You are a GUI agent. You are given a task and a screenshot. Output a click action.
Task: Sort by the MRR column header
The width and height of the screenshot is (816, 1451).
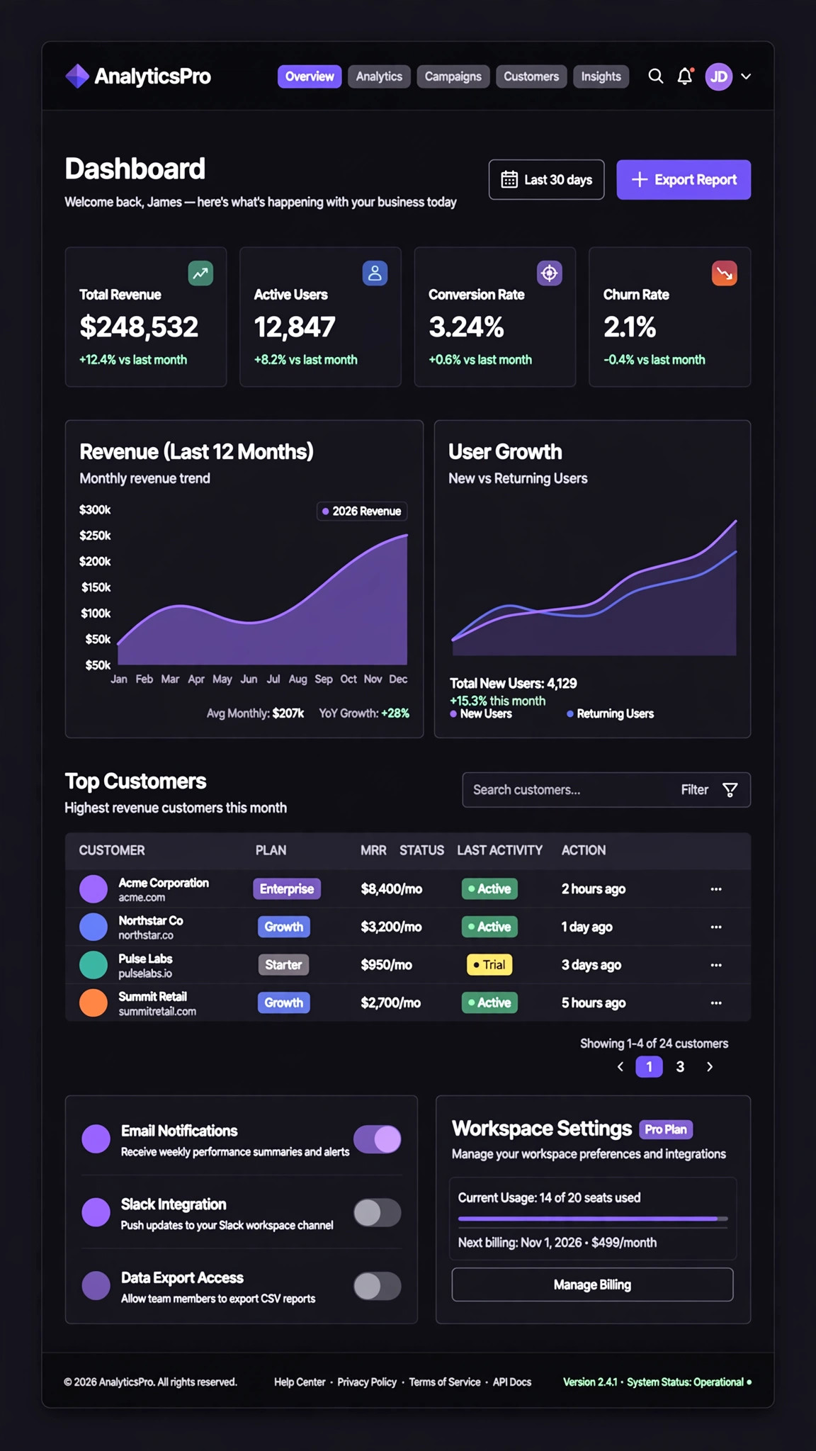pos(373,850)
